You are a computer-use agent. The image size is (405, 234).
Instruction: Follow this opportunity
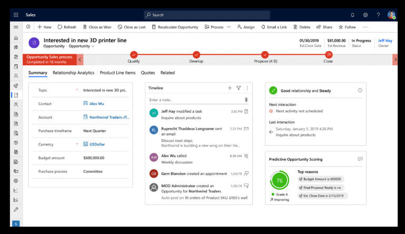[x=347, y=27]
